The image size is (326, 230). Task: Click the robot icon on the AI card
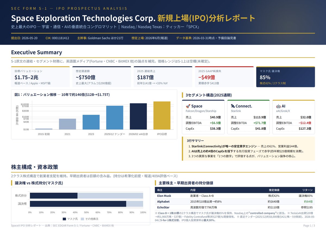[278, 106]
